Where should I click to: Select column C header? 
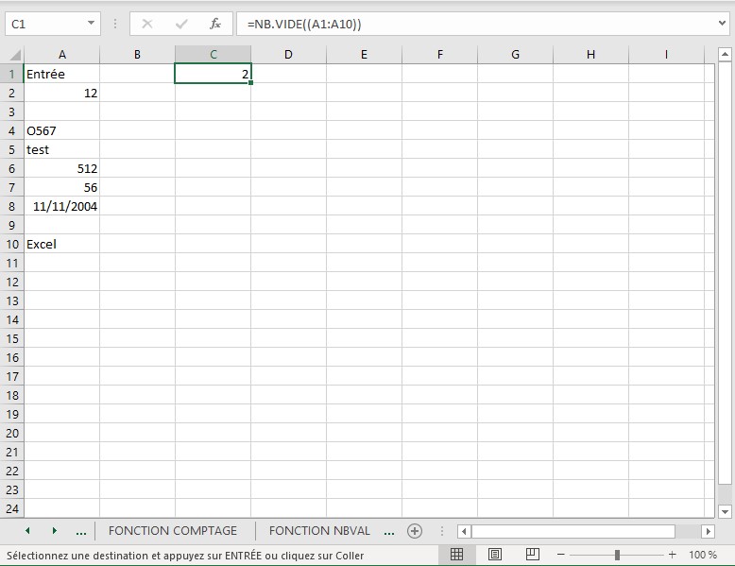click(214, 55)
